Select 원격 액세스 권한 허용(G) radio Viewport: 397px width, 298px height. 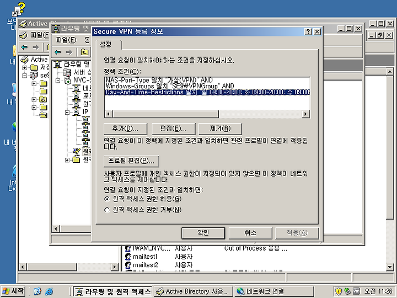click(107, 199)
